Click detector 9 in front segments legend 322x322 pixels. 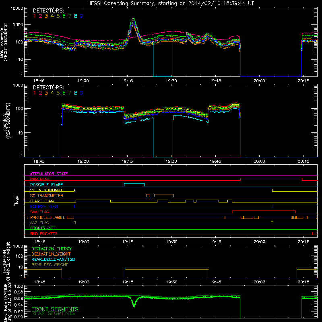coord(82,16)
